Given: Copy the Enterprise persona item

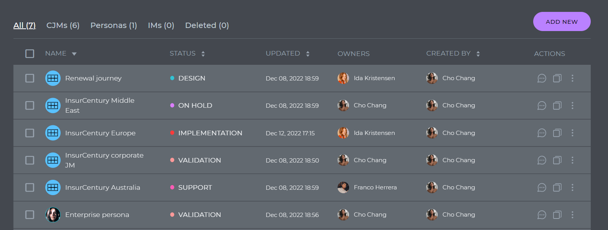Looking at the screenshot, I should click(557, 215).
